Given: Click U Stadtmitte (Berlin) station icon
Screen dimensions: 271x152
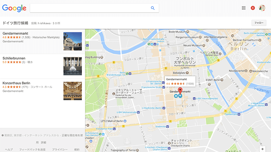Looking at the screenshot, I should 164,108.
